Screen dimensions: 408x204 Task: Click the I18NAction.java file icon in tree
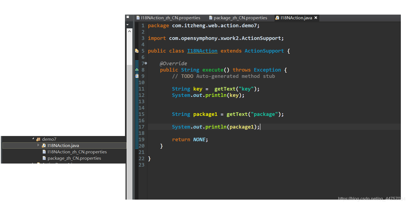coord(44,145)
